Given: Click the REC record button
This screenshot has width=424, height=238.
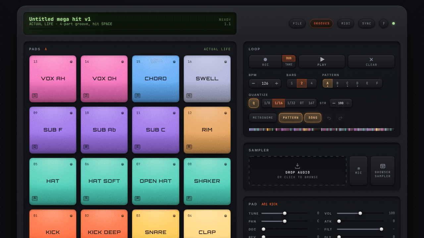Looking at the screenshot, I should [x=265, y=61].
